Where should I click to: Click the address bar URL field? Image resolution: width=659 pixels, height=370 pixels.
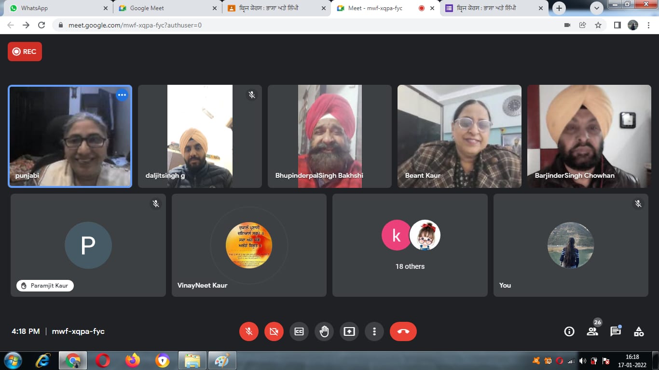tap(289, 25)
